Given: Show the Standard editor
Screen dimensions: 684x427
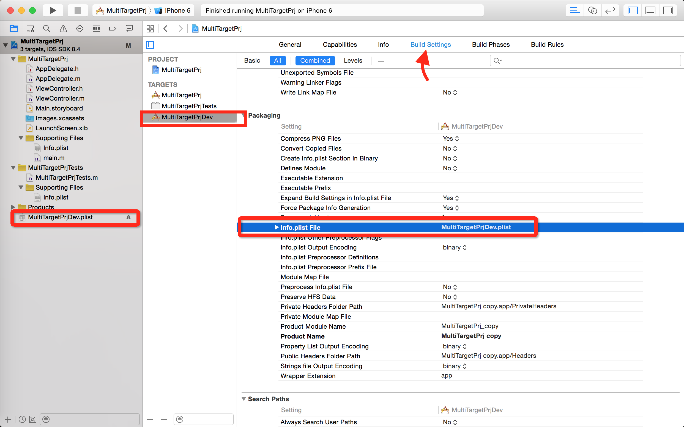Looking at the screenshot, I should [574, 11].
